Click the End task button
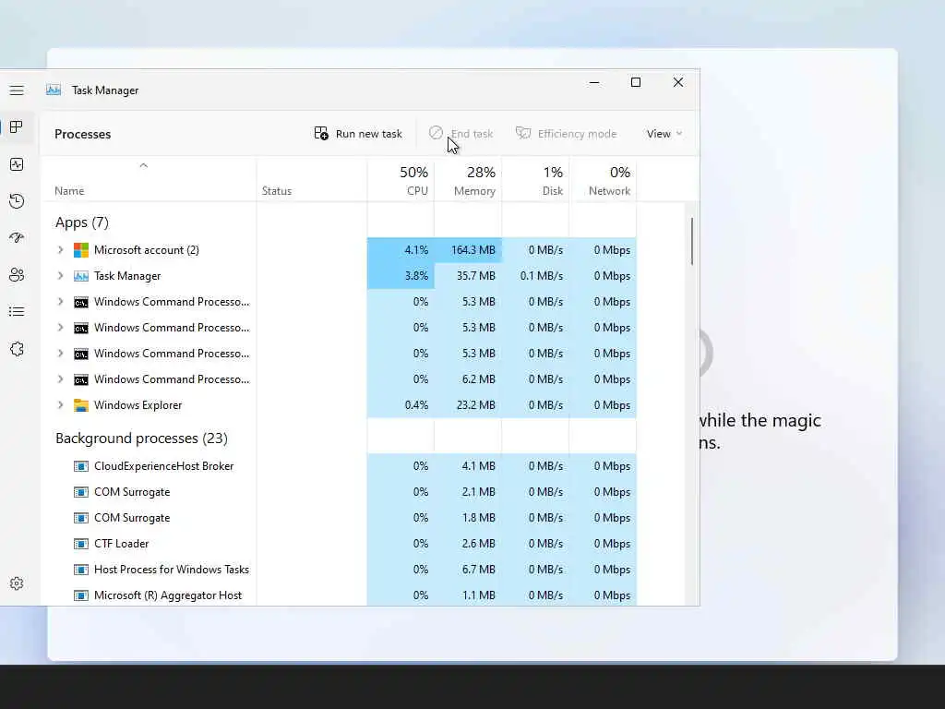 coord(461,133)
